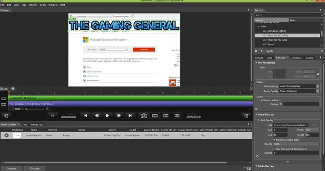
Task: Click the overlay Opacity slider
Action: [x=296, y=144]
